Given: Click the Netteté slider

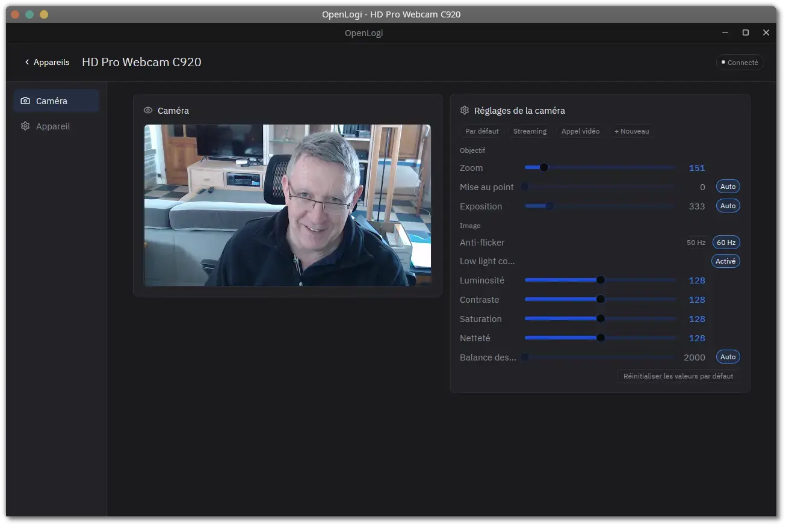Looking at the screenshot, I should (600, 338).
